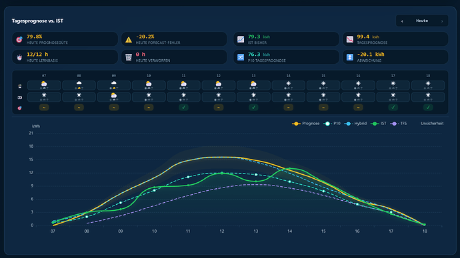
Task: Click the green IST data point at hour 12
Action: pyautogui.click(x=222, y=174)
